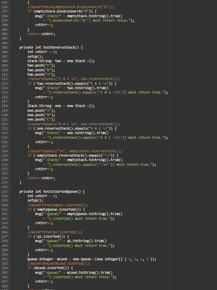The width and height of the screenshot is (217, 290).
Task: Click 'cntErr++;' on line 232
Action: (44, 169)
